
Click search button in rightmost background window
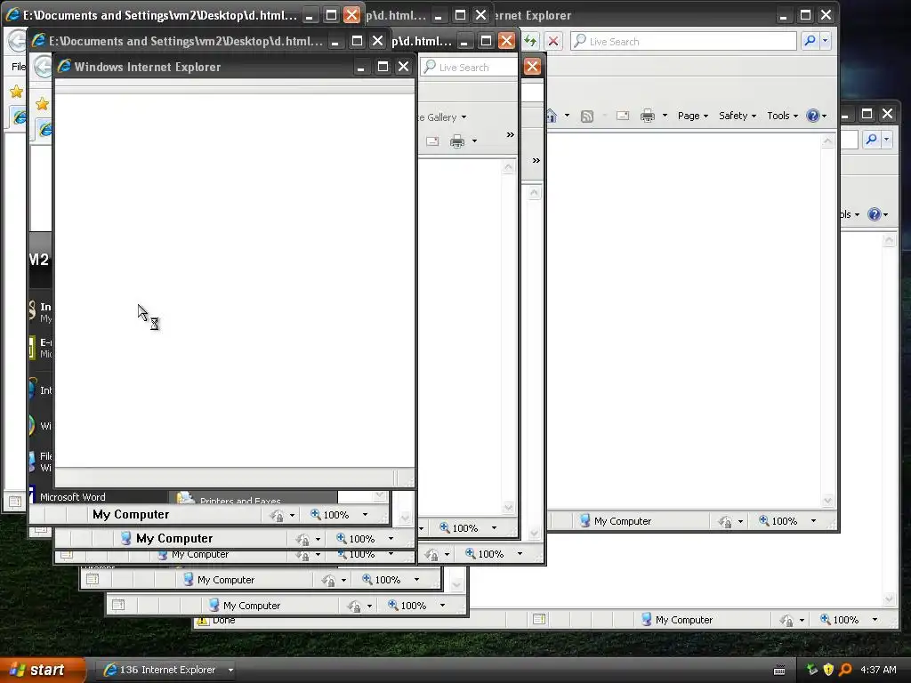point(871,139)
